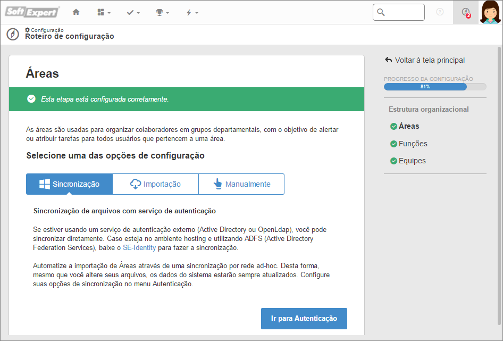Click 'Selecione uma das opções de configuração' heading

[115, 156]
